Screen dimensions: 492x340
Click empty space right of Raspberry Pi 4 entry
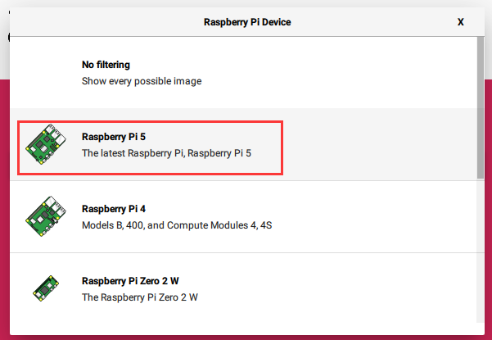coord(373,216)
